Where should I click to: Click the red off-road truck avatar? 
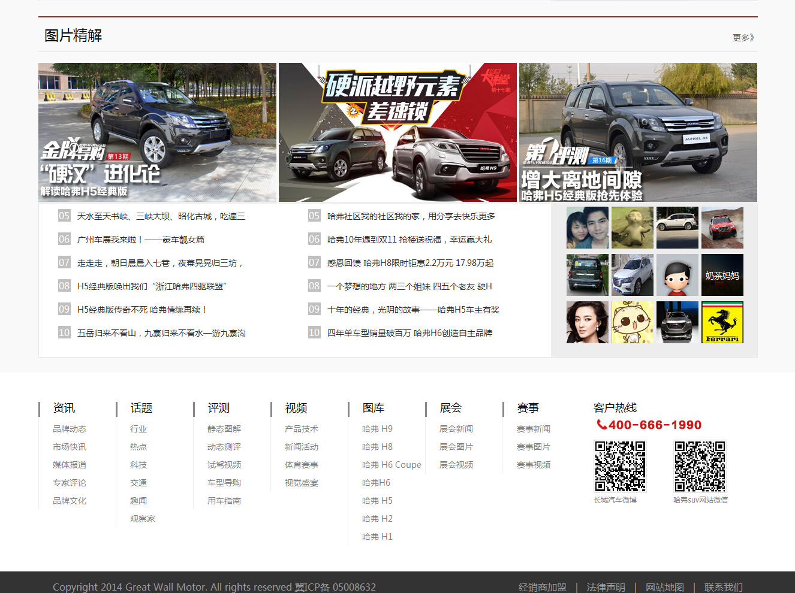[722, 228]
